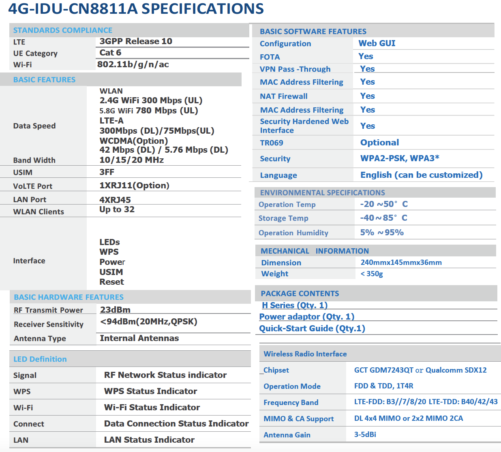The width and height of the screenshot is (501, 452).
Task: Click the FDD & TDD, 1T4R value
Action: pos(384,386)
